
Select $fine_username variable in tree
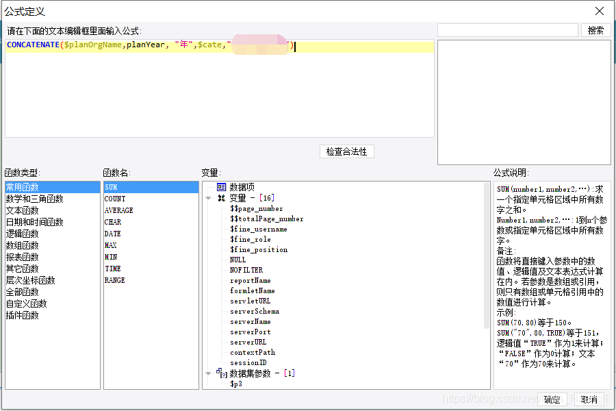258,229
